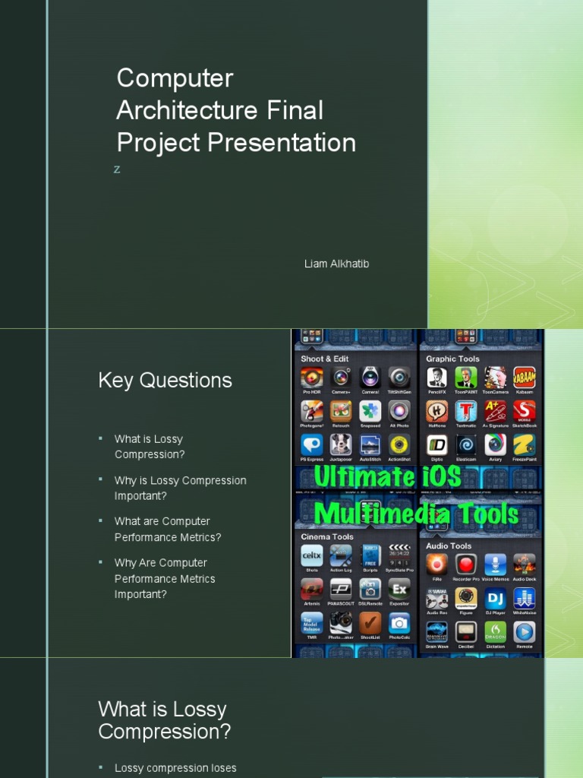
Task: Click bullet 'What is Lossy Compression?'
Action: click(150, 447)
